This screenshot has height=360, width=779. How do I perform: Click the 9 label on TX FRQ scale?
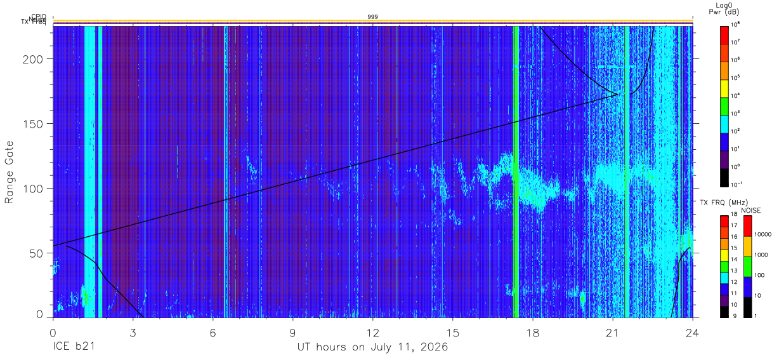(x=733, y=316)
